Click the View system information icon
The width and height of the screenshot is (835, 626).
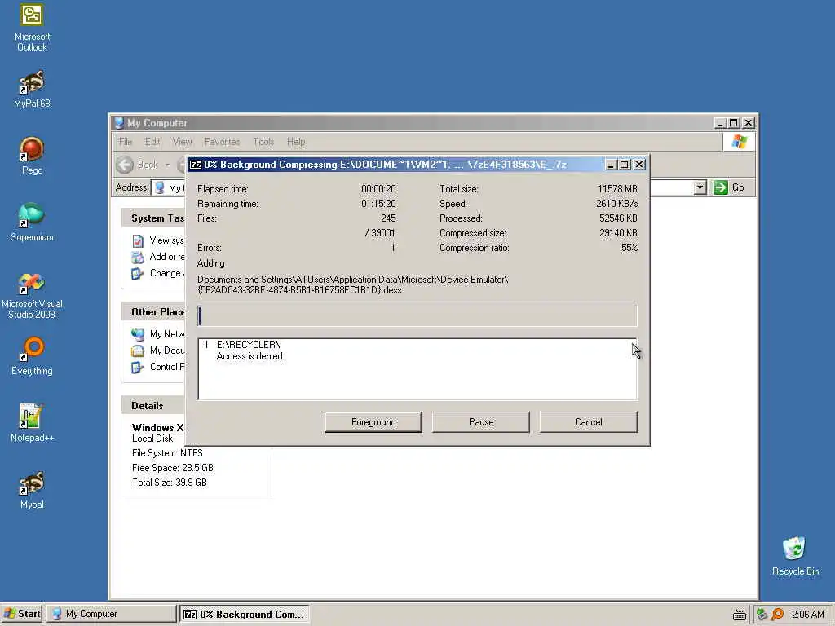(x=138, y=240)
